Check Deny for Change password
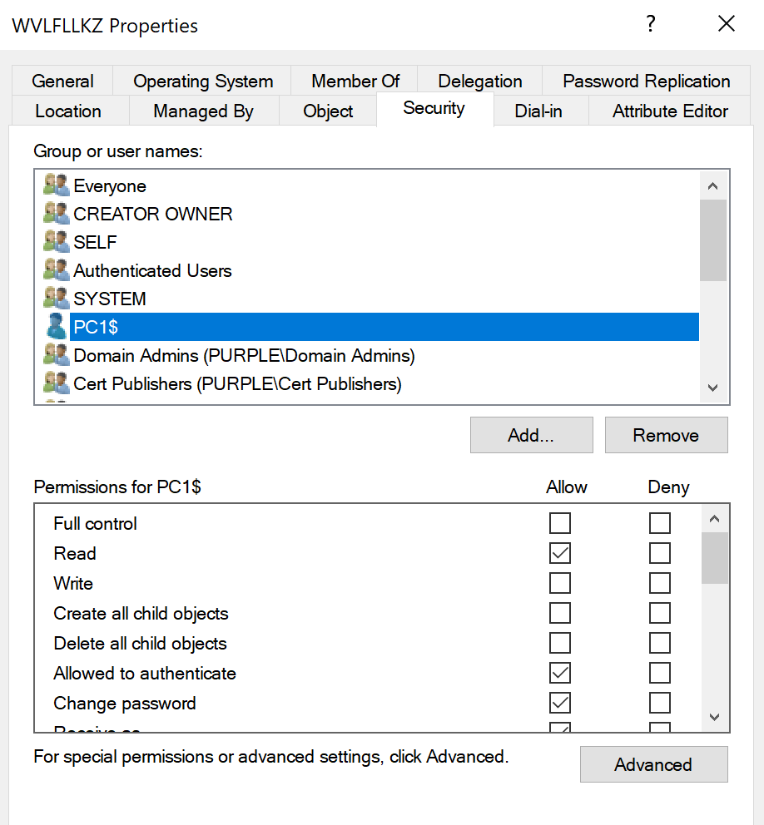 (660, 703)
